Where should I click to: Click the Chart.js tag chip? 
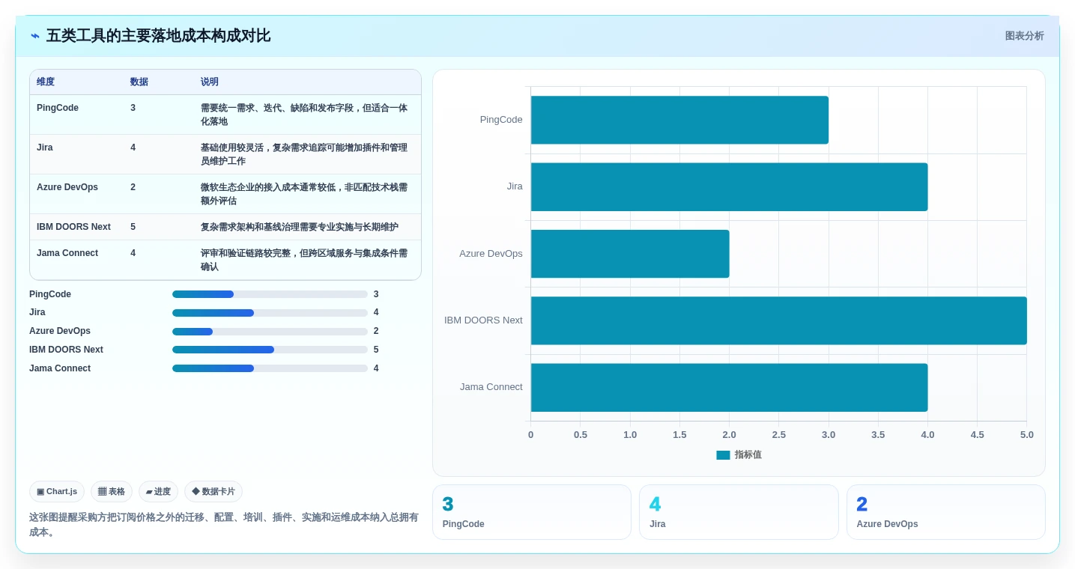click(57, 491)
